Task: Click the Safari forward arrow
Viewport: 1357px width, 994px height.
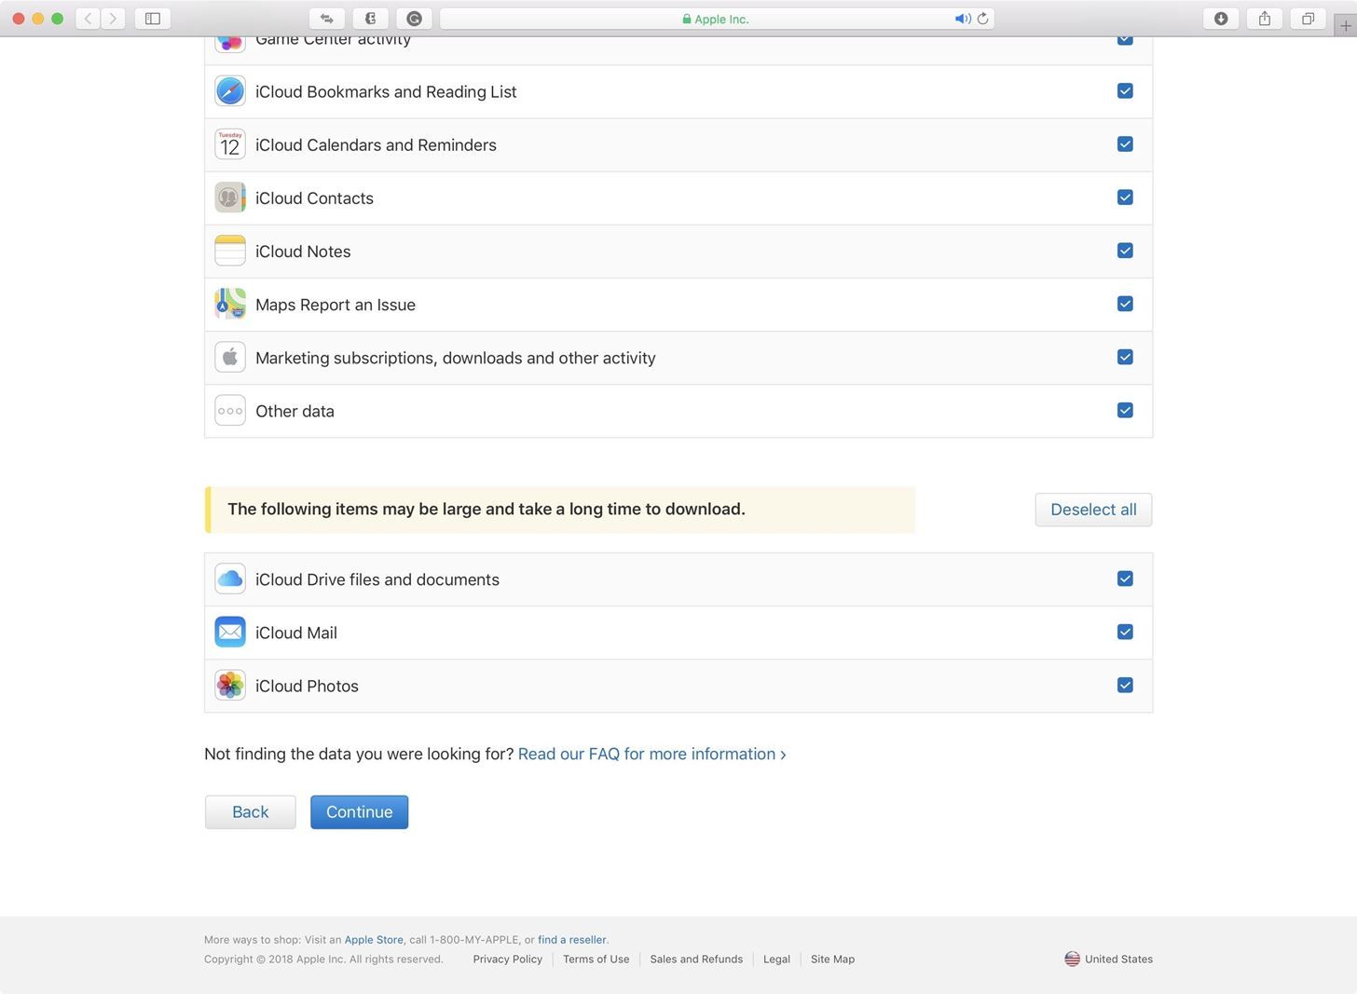Action: pos(113,19)
